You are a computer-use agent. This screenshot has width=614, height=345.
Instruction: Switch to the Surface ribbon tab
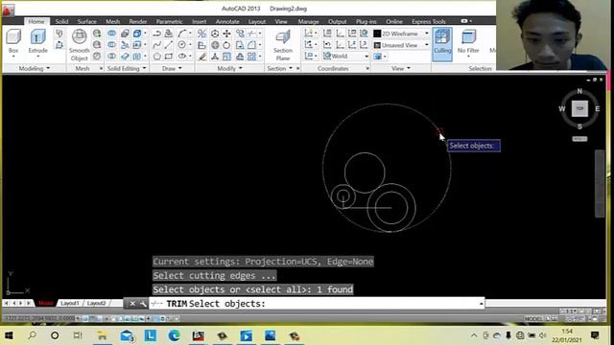(87, 21)
